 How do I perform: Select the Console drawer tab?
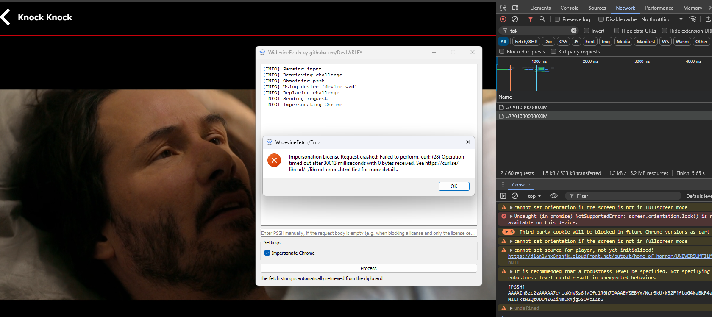coord(521,185)
